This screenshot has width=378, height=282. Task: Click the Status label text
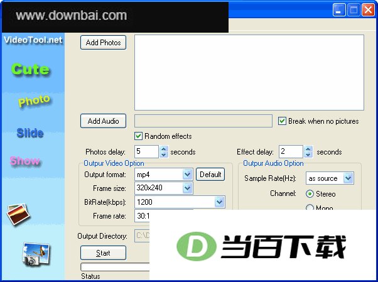[x=90, y=276]
